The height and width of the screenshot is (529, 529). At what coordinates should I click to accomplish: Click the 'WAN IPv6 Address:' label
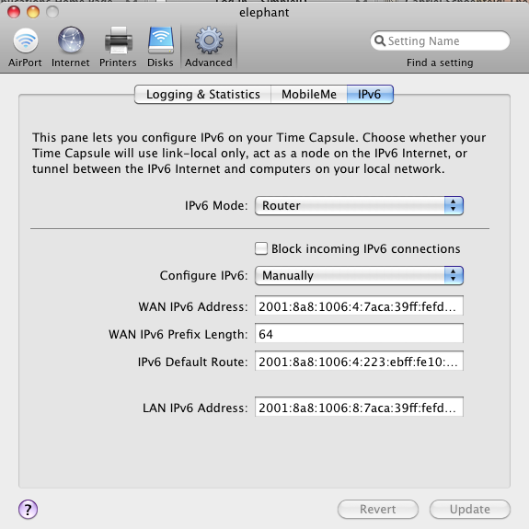[193, 306]
